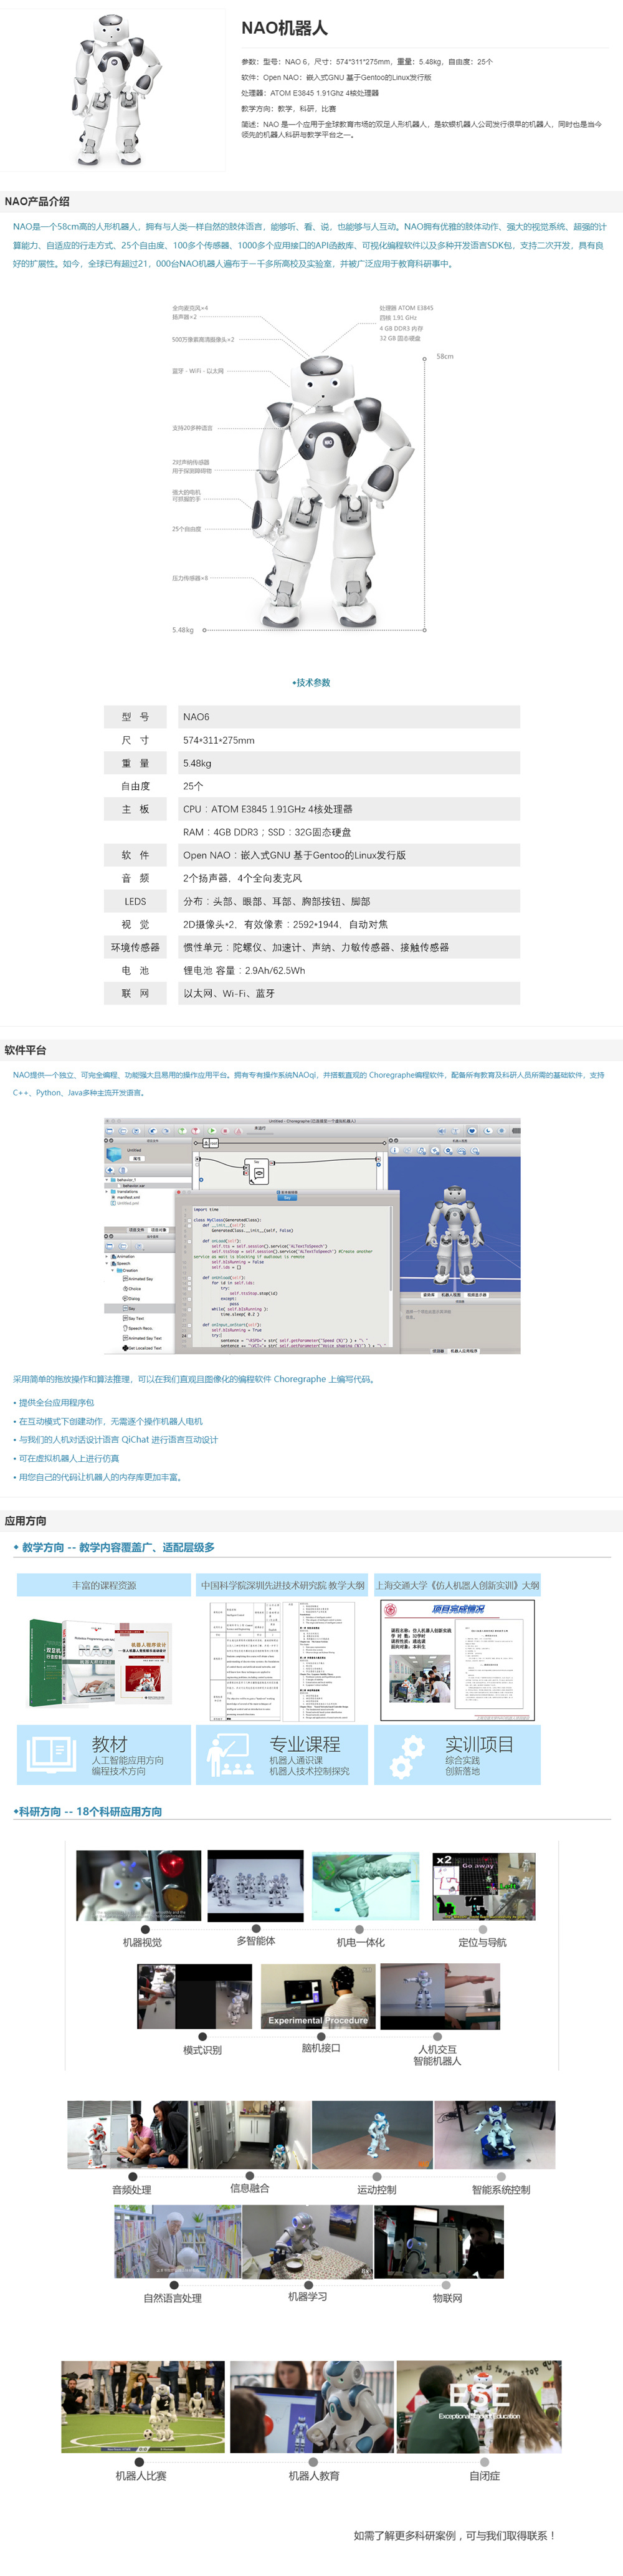The height and width of the screenshot is (2576, 623).
Task: Open the Experimental Procedure 脑机接口 photo
Action: point(318,1995)
